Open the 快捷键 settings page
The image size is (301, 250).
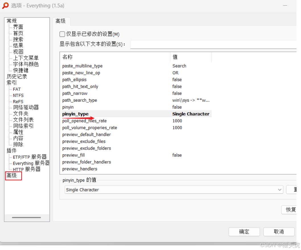pos(21,70)
